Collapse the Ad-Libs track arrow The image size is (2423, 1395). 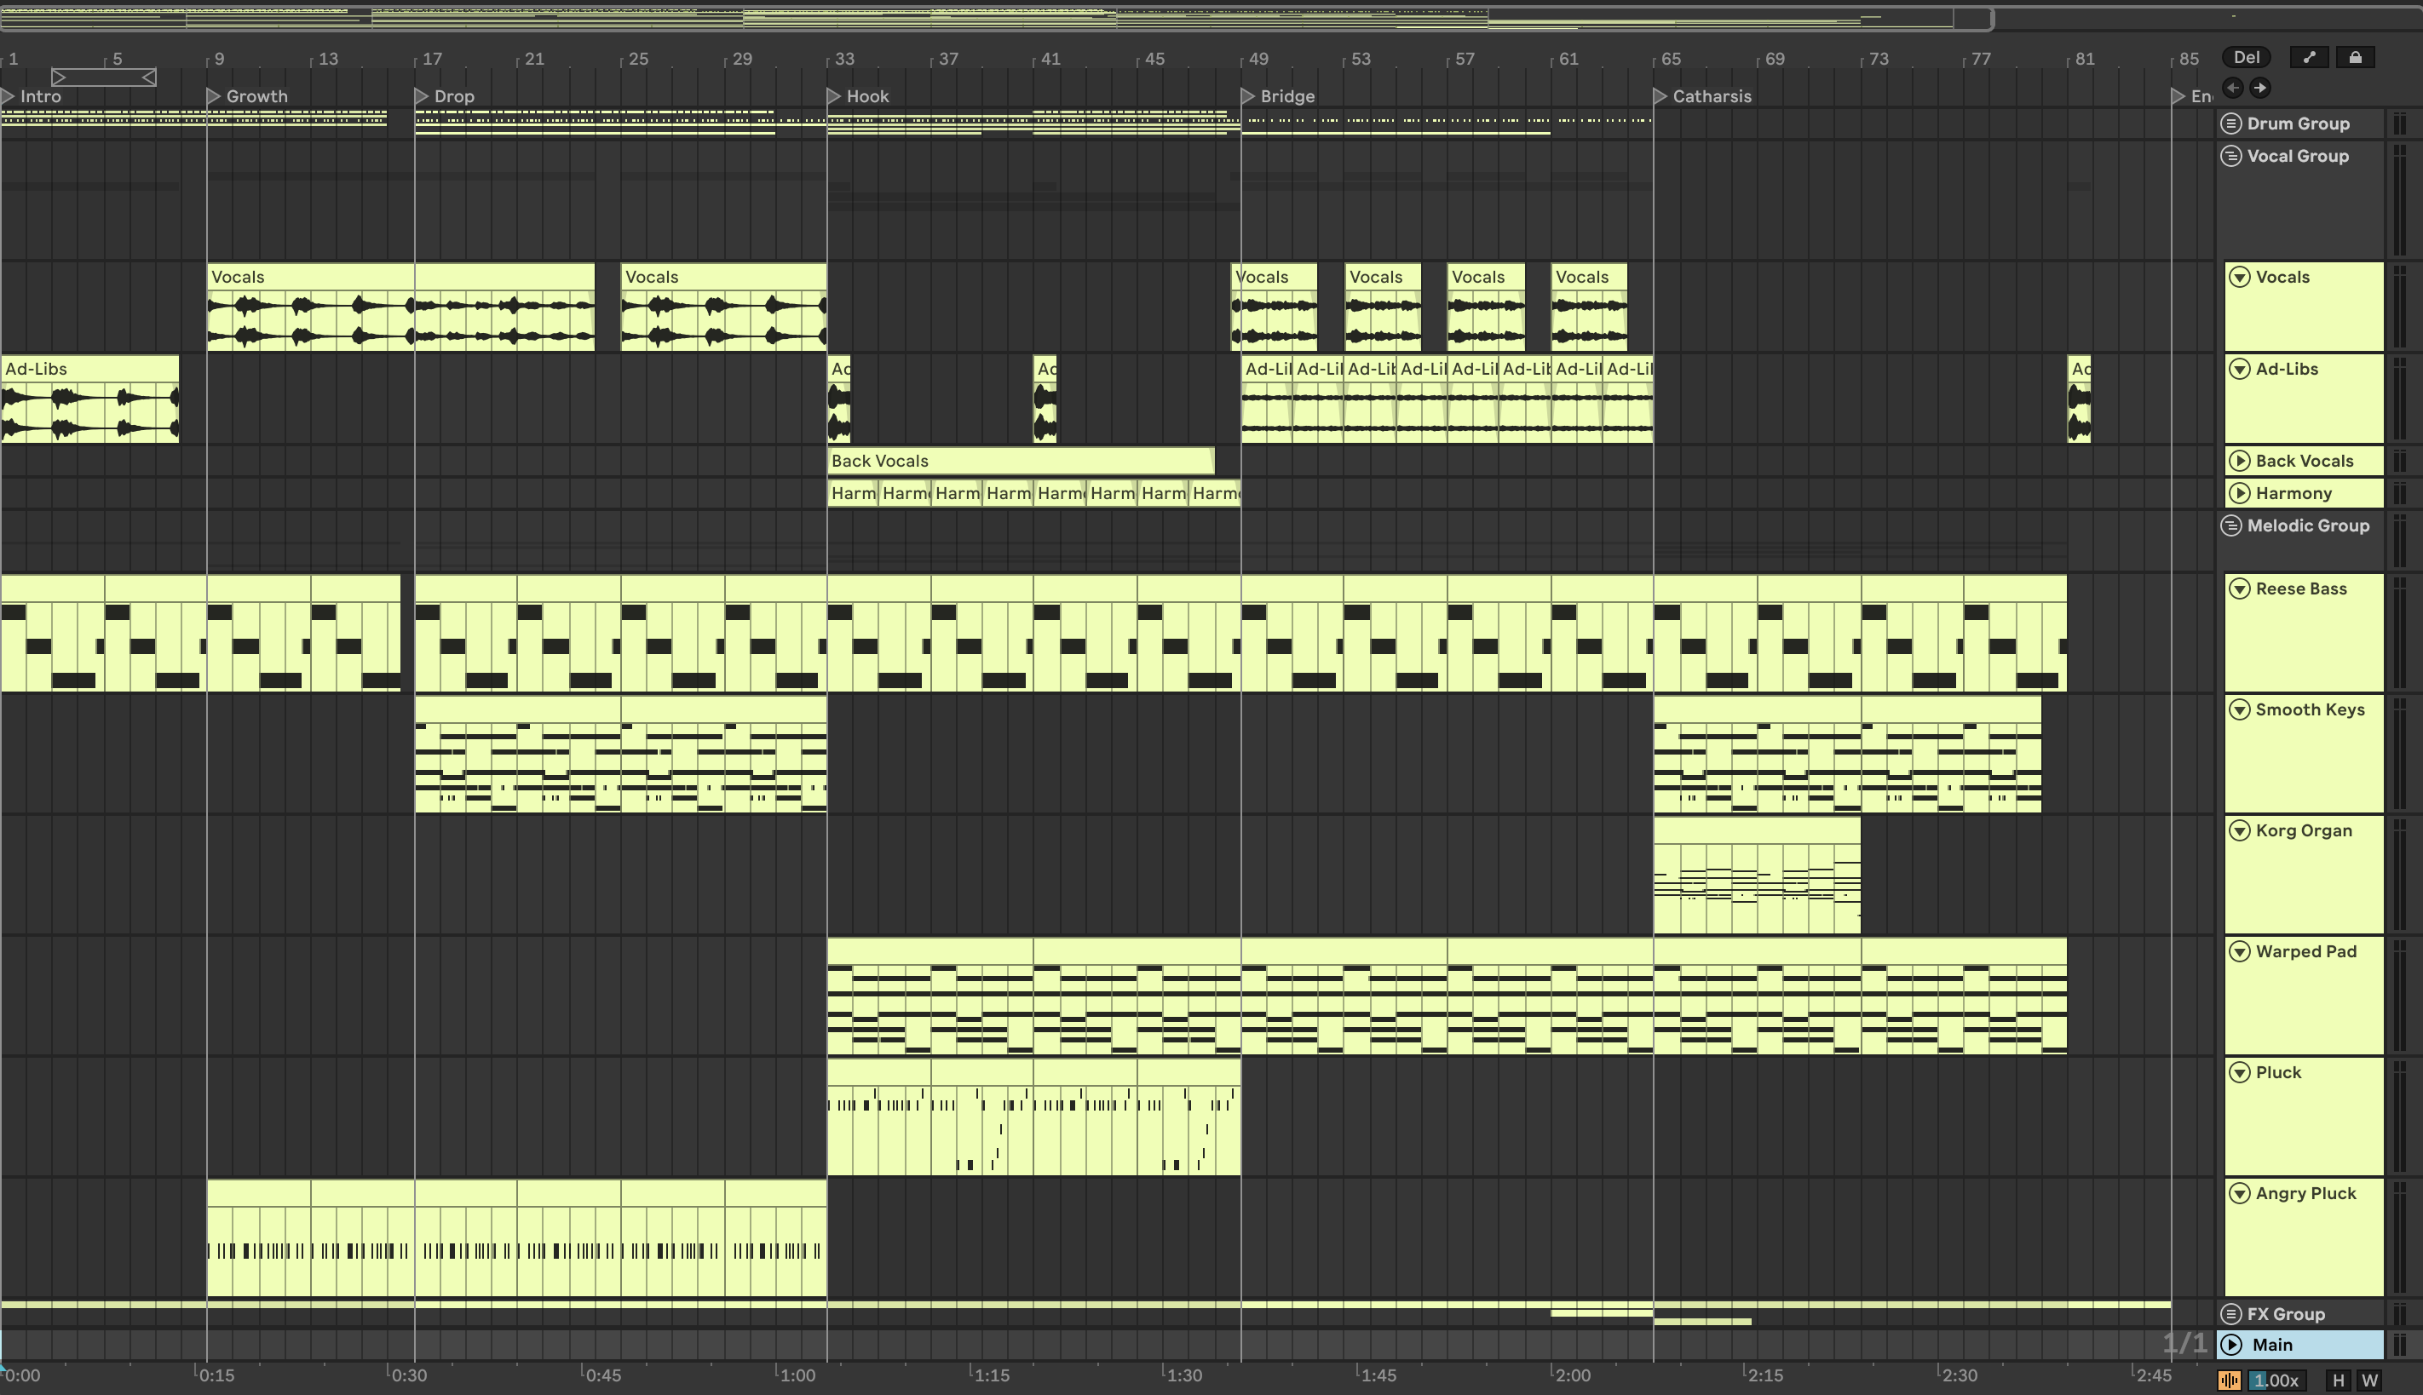tap(2240, 369)
